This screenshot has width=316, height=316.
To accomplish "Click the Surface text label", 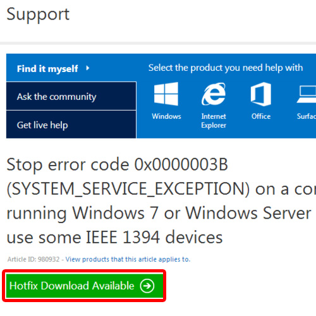I will (x=307, y=116).
